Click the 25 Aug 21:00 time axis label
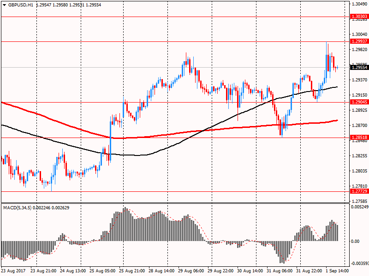This screenshot has width=369, height=276. point(132,271)
